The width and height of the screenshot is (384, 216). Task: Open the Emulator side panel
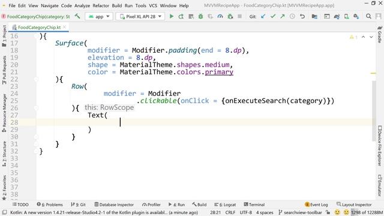click(x=380, y=185)
